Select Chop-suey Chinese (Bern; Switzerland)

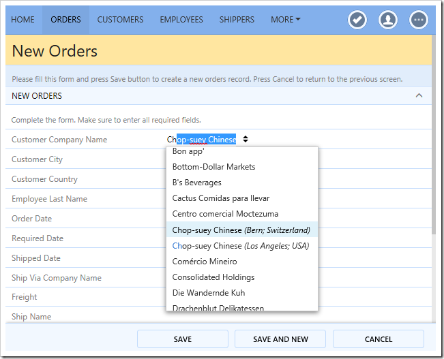242,230
